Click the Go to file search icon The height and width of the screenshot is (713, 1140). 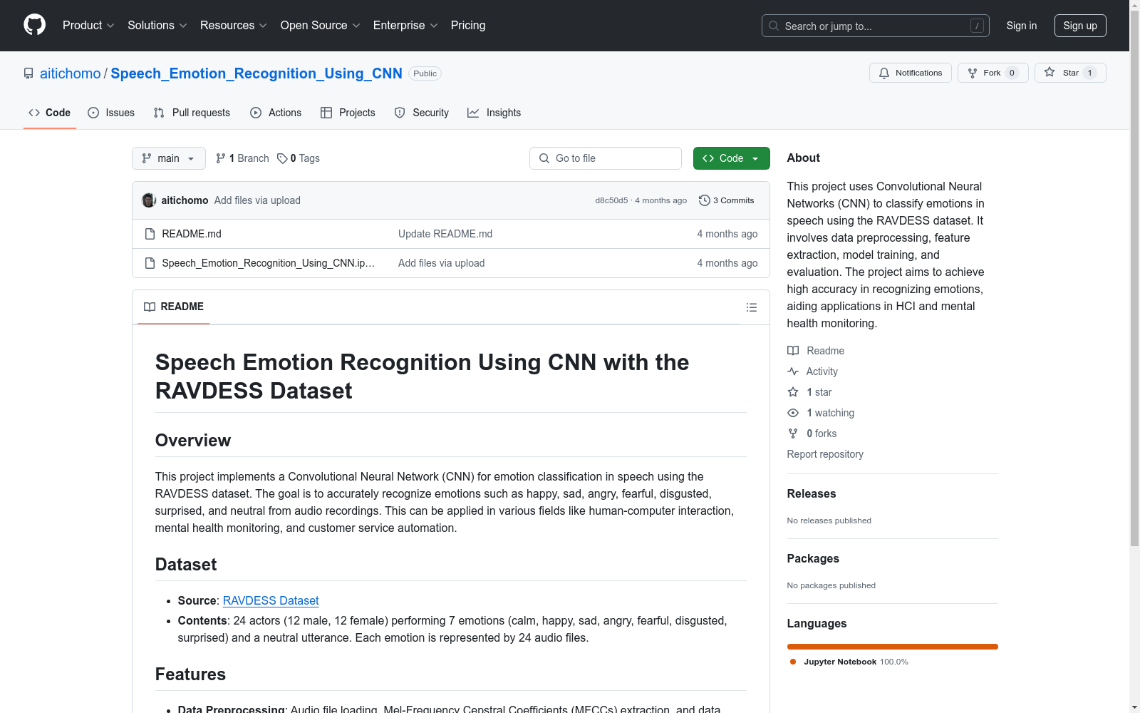click(544, 158)
